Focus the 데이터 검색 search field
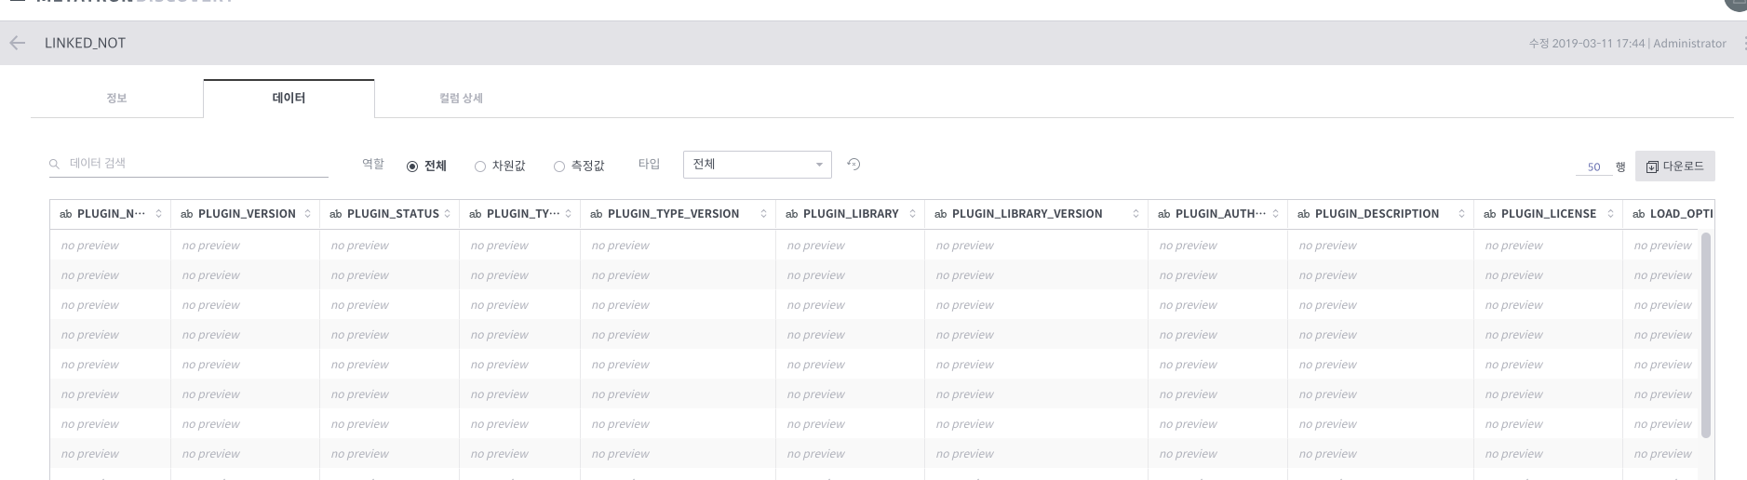The image size is (1747, 480). [x=189, y=164]
